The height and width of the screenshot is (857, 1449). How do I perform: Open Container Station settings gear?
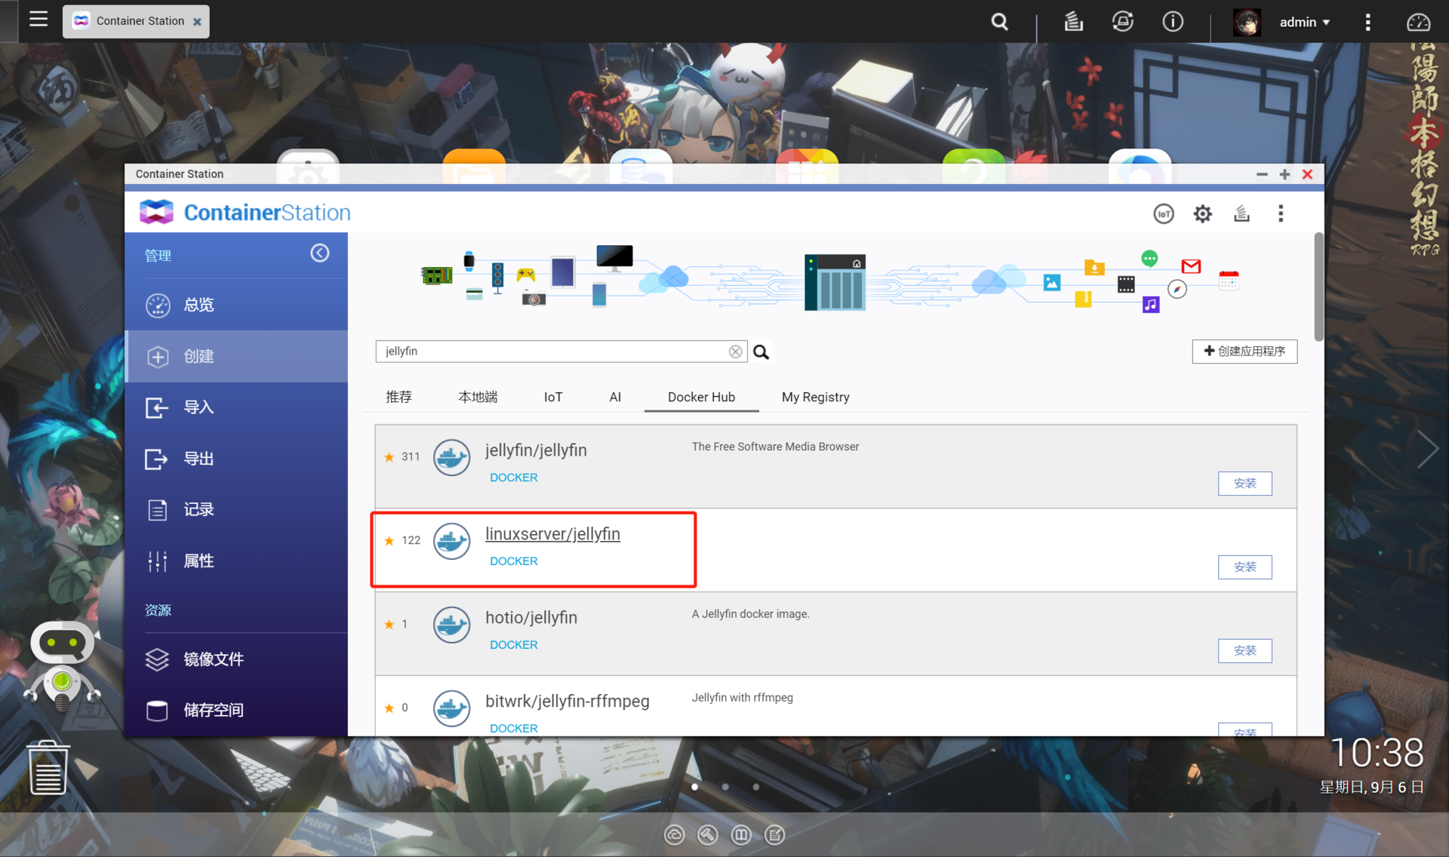click(x=1202, y=214)
